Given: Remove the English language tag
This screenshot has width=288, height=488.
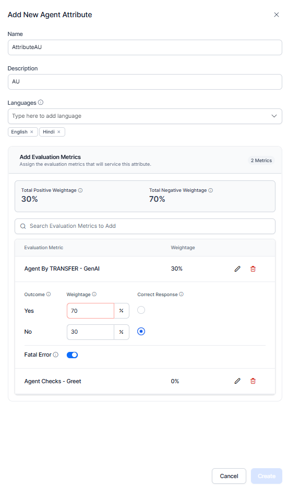Looking at the screenshot, I should tap(32, 132).
